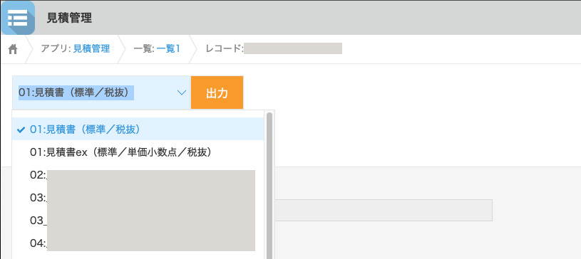The image size is (581, 259).
Task: Choose 01:見積書ex（標準／単価小数点／税抜） option
Action: point(138,152)
